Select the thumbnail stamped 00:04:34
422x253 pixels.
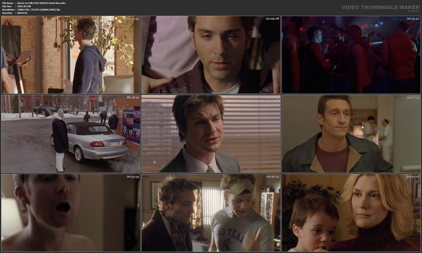click(71, 55)
